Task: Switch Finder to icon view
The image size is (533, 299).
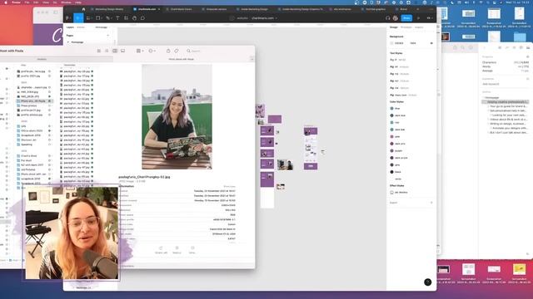Action: point(99,51)
